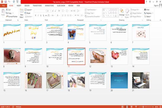162x108 pixels.
Task: Toggle Align Right paragraph alignment
Action: coord(68,15)
